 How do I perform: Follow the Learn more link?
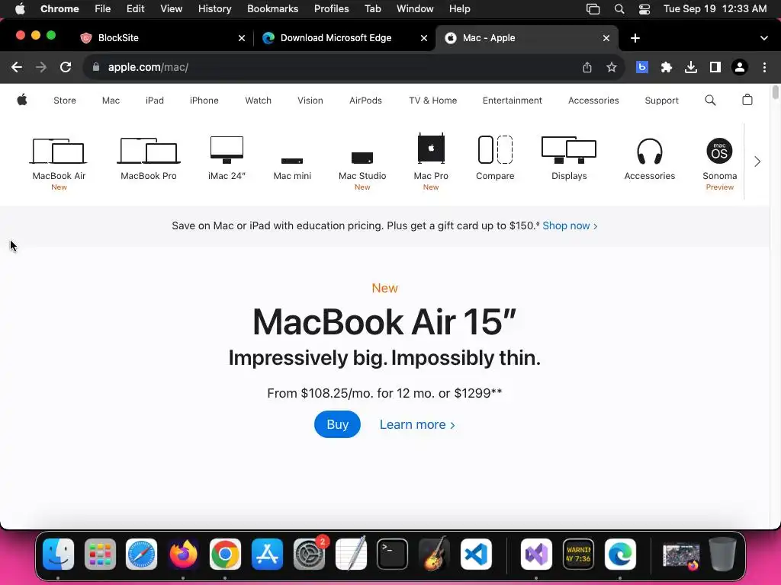point(417,424)
